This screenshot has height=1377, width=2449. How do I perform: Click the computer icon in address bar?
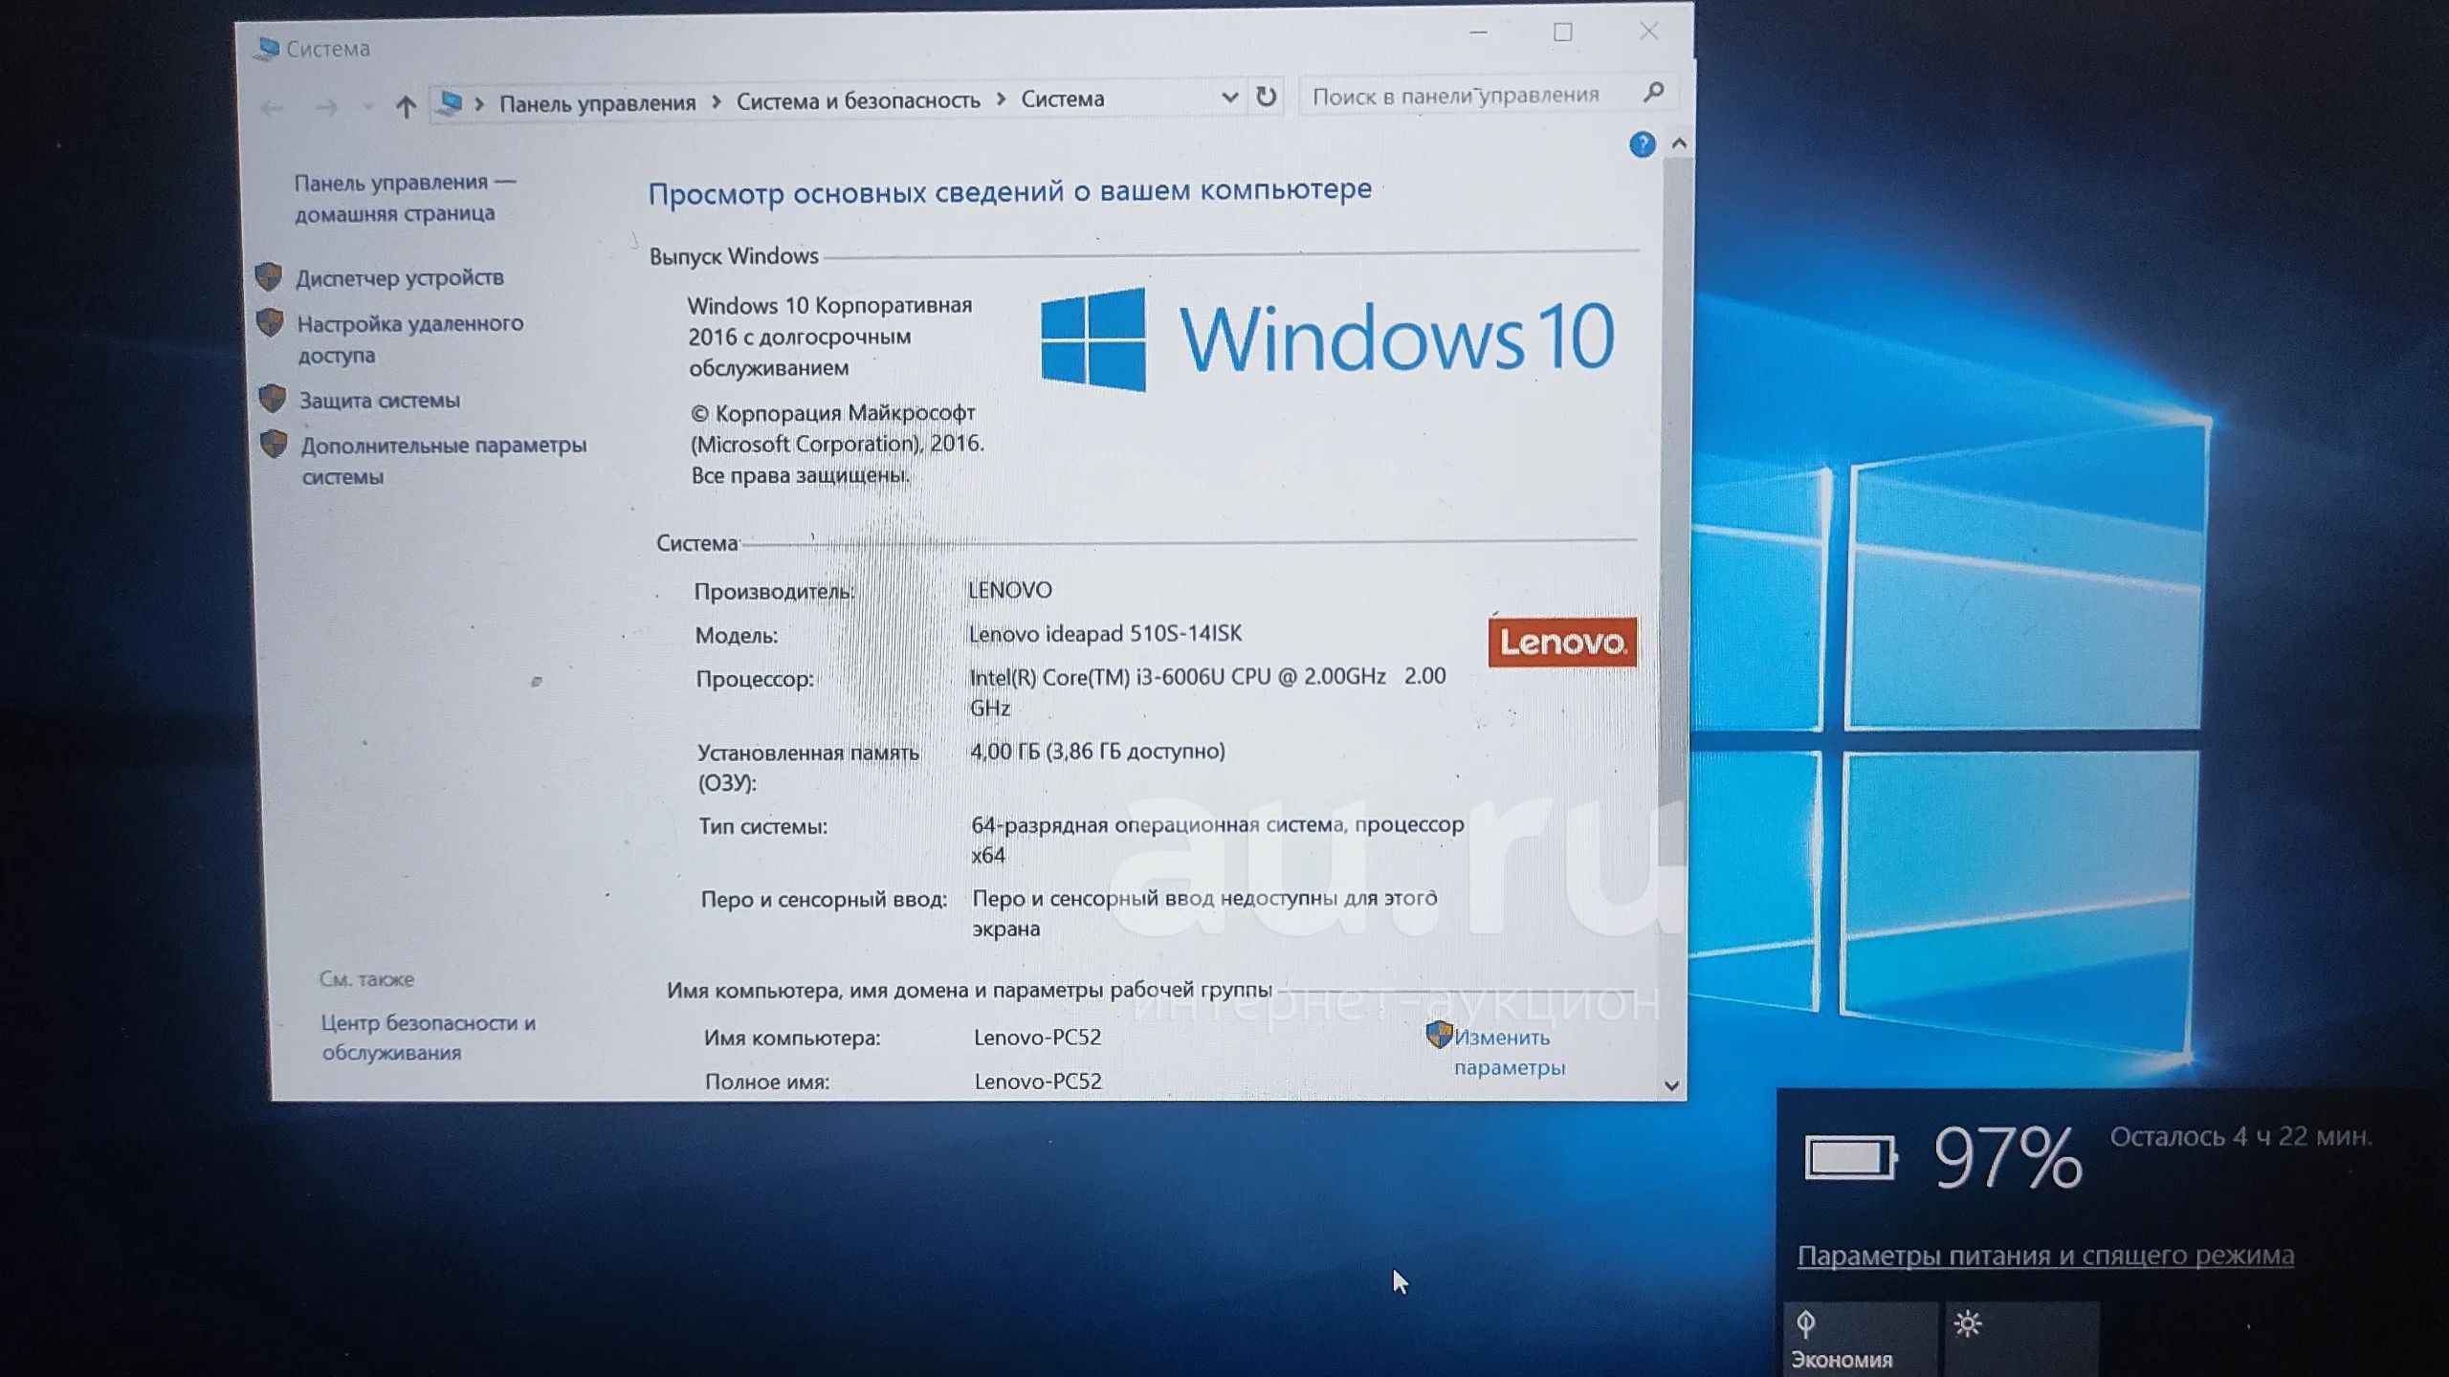coord(449,103)
